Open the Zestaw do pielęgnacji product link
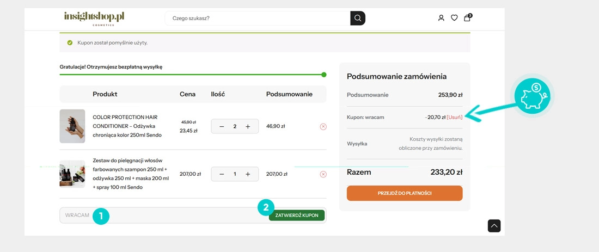This screenshot has width=599, height=252. click(x=131, y=174)
